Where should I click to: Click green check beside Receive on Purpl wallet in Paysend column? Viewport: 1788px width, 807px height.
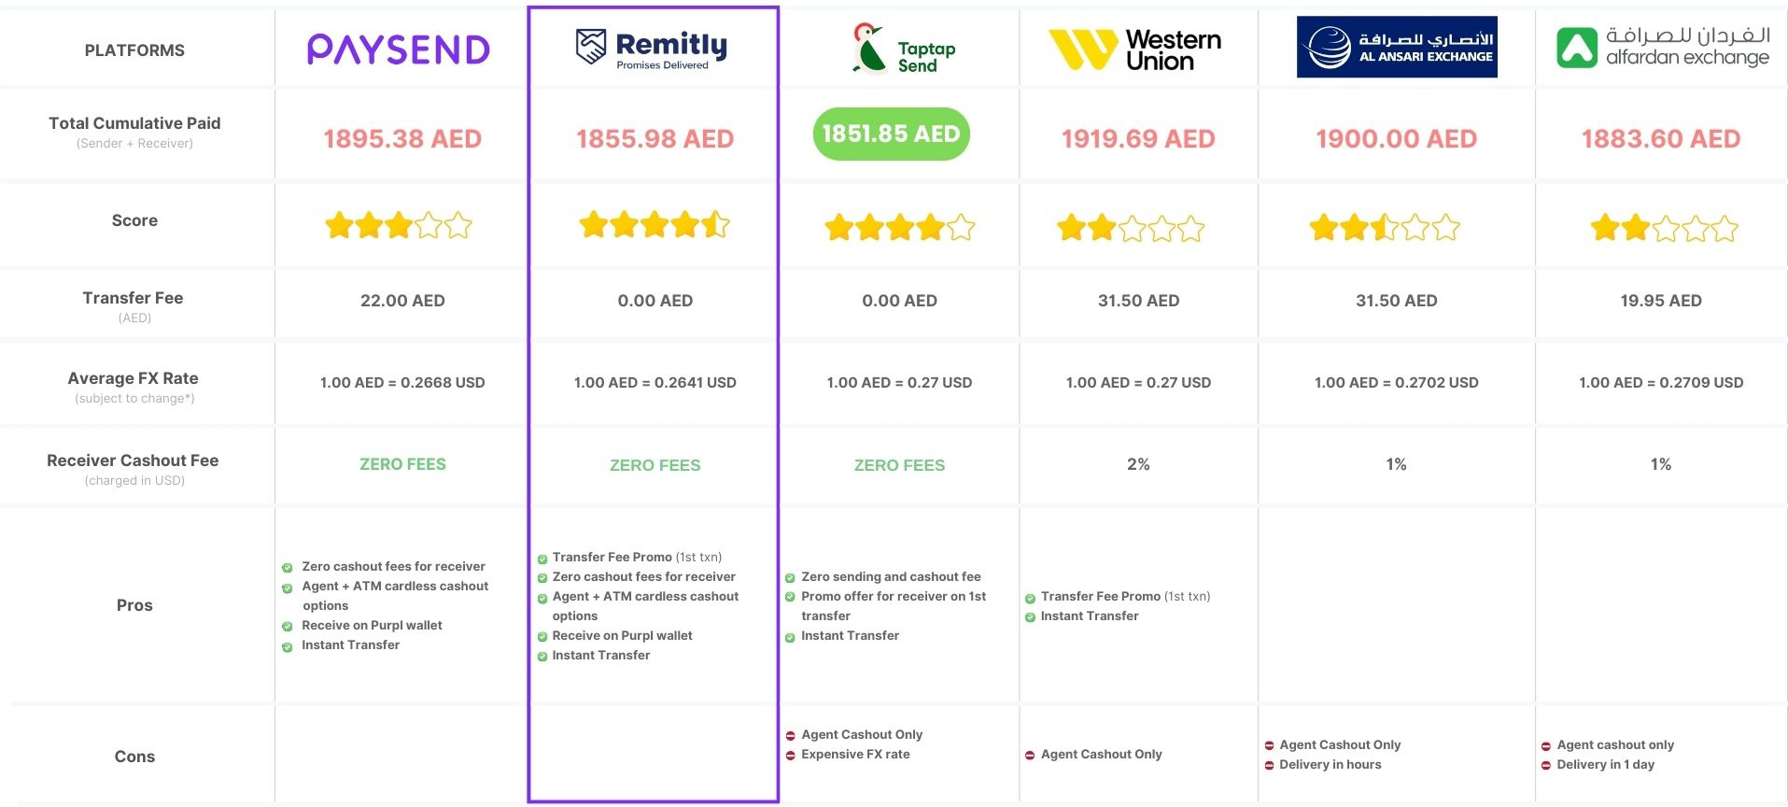tap(288, 627)
